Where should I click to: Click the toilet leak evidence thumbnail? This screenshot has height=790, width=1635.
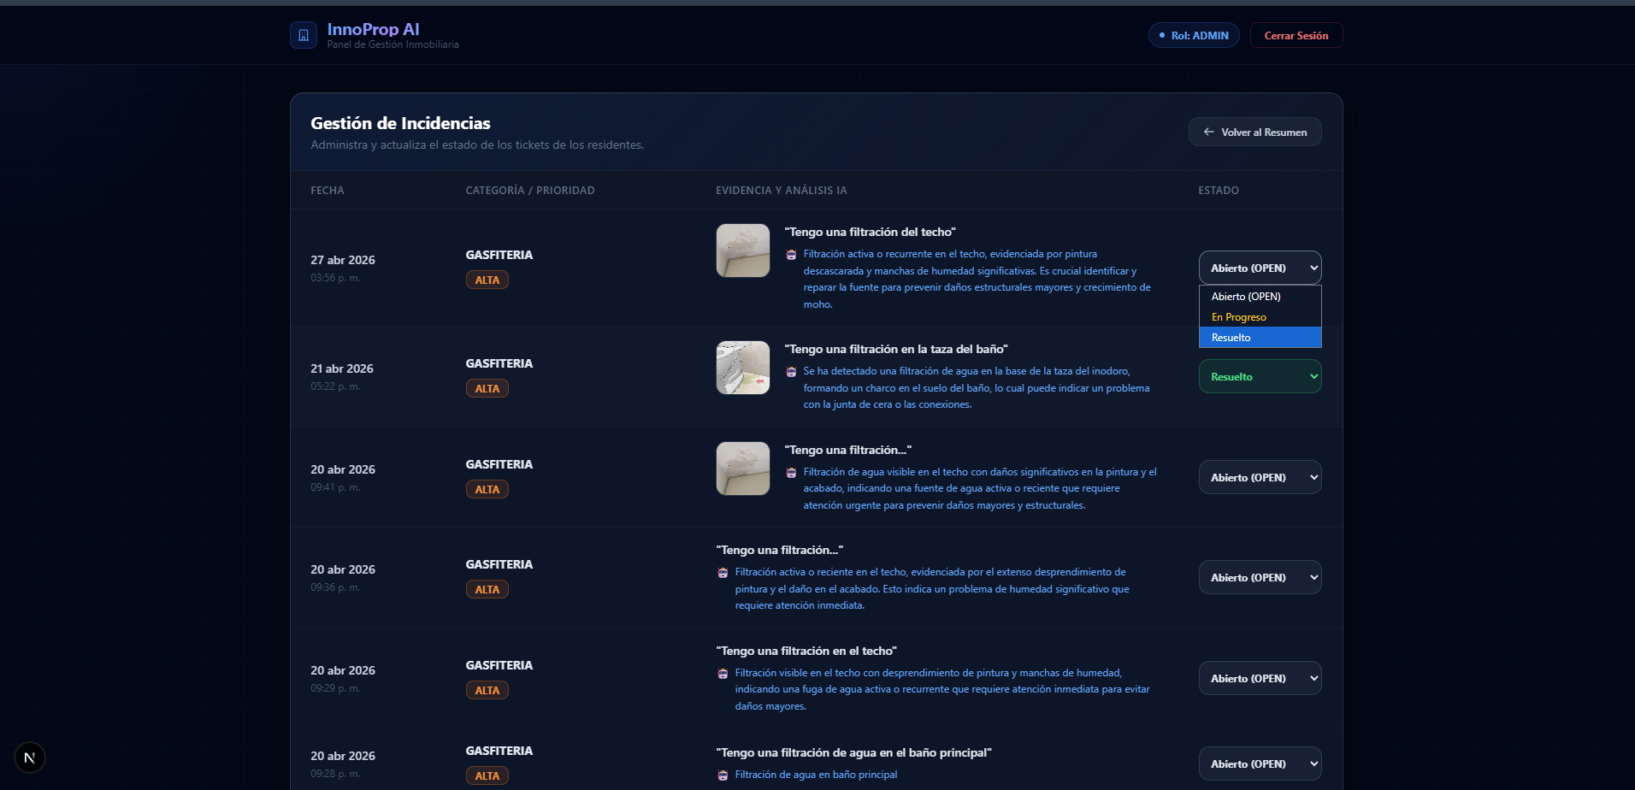[x=741, y=368]
